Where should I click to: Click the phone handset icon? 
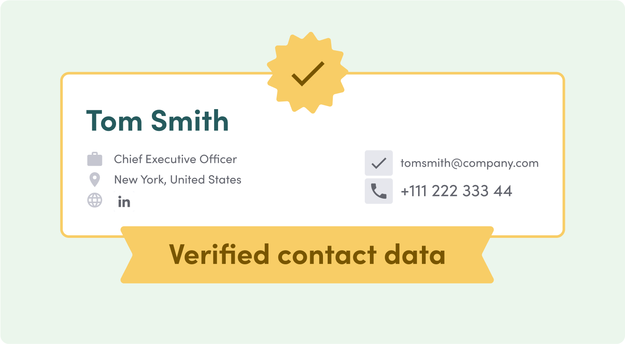[x=378, y=191]
